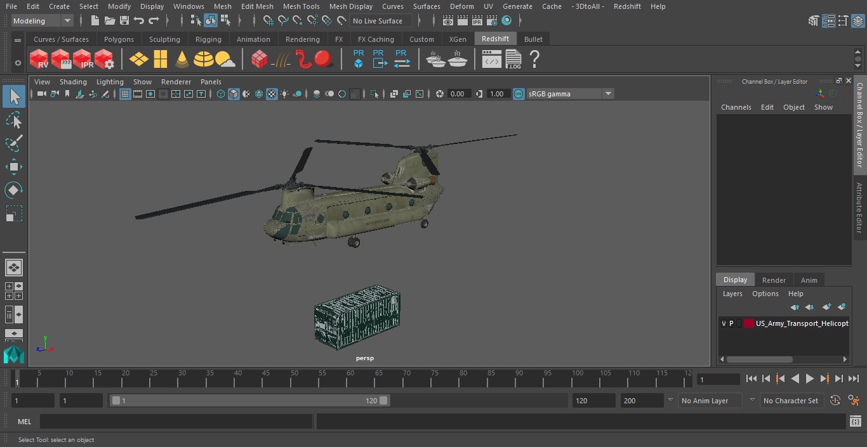The image size is (867, 447).
Task: Open the Mesh Tools menu
Action: [301, 6]
